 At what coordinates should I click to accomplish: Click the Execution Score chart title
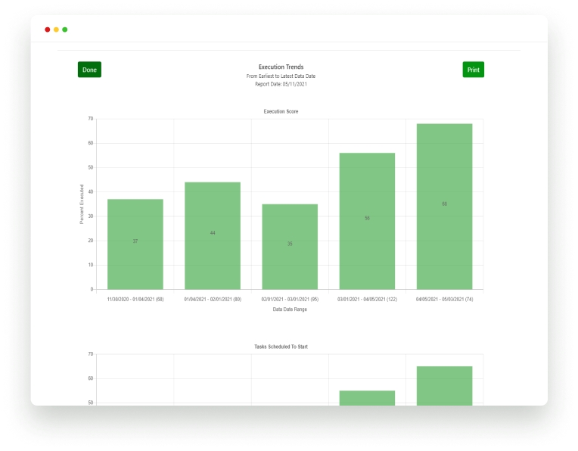tap(281, 112)
